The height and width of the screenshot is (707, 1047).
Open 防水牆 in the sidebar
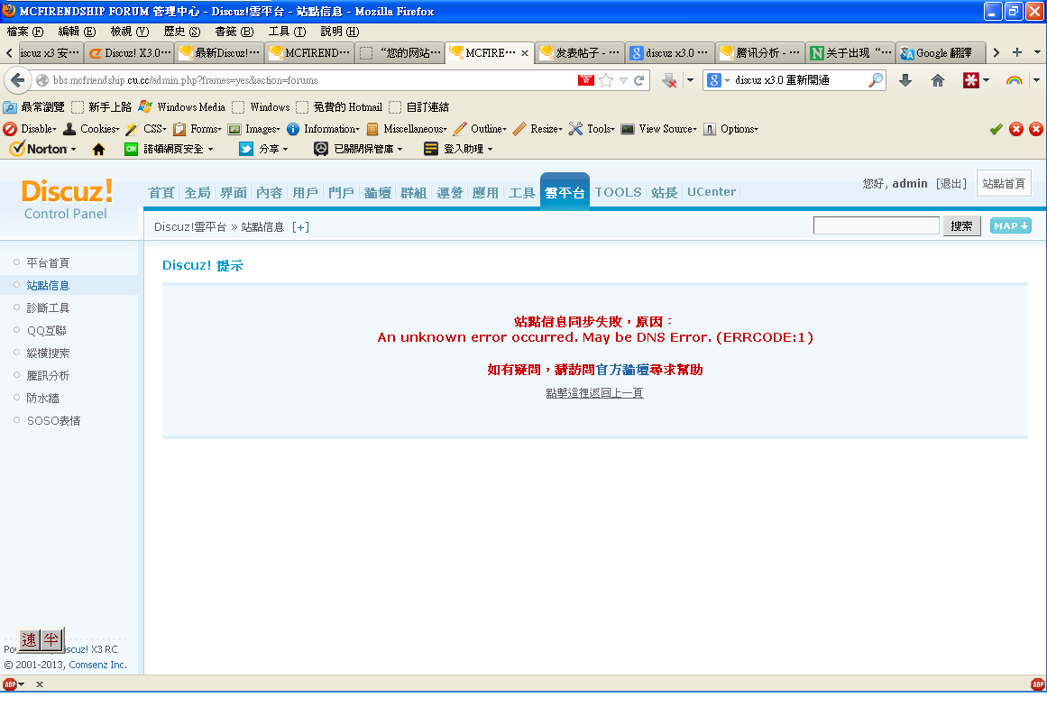click(x=42, y=398)
